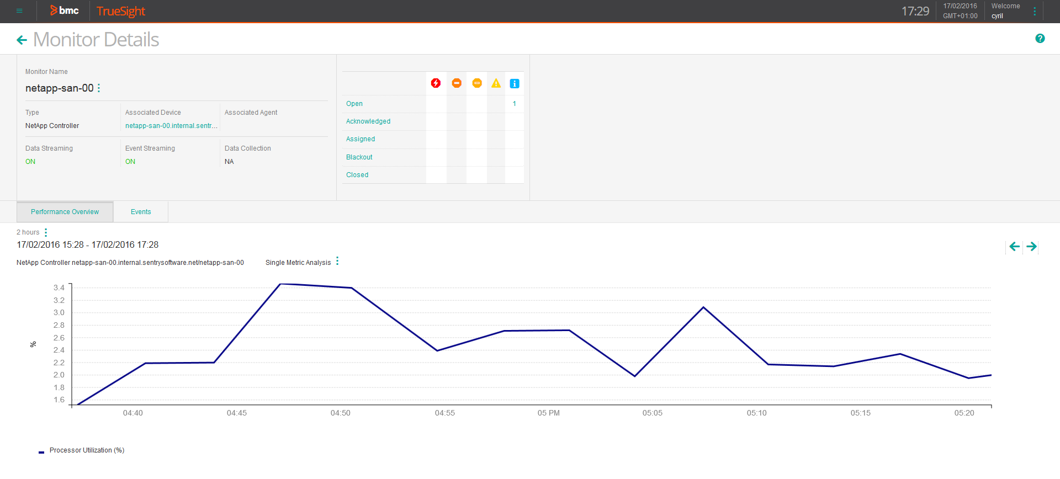Open the action menu next to netapp-san-00

(x=99, y=88)
